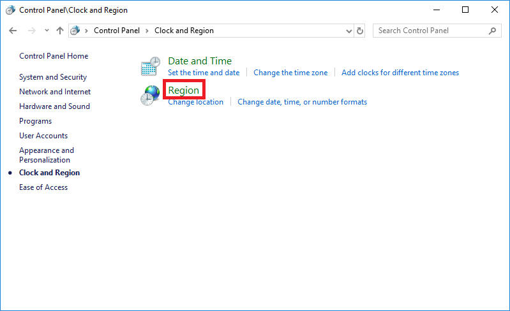Open System and Security category
The height and width of the screenshot is (311, 510).
(53, 77)
